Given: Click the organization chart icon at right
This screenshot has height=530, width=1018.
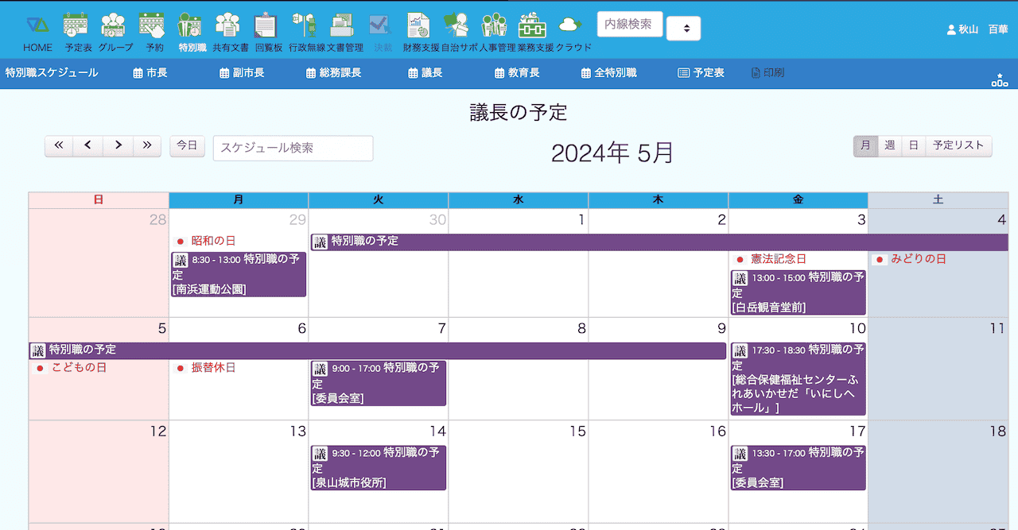Looking at the screenshot, I should [x=999, y=79].
